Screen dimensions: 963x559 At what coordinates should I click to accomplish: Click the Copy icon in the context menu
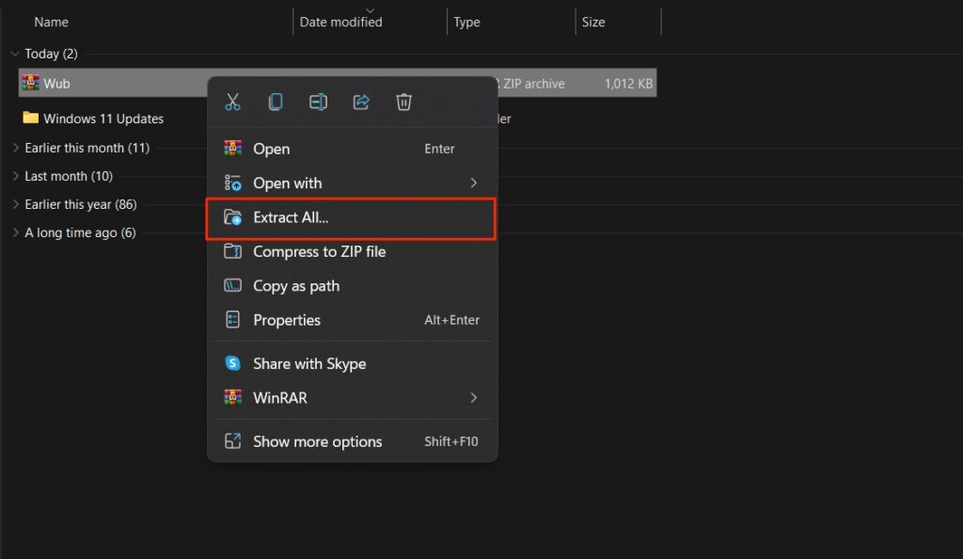point(275,102)
